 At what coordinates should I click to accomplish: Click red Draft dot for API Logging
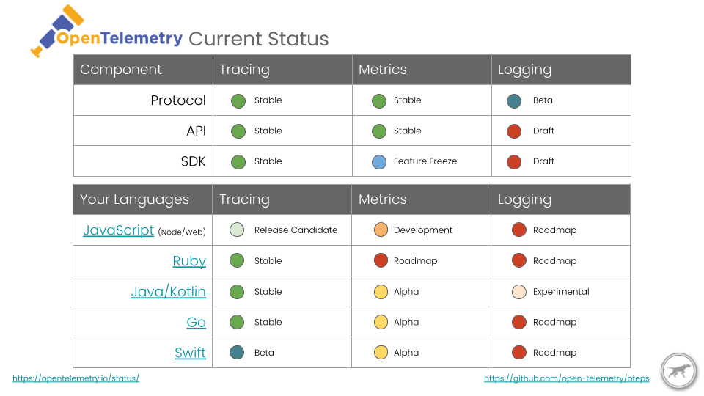(514, 131)
